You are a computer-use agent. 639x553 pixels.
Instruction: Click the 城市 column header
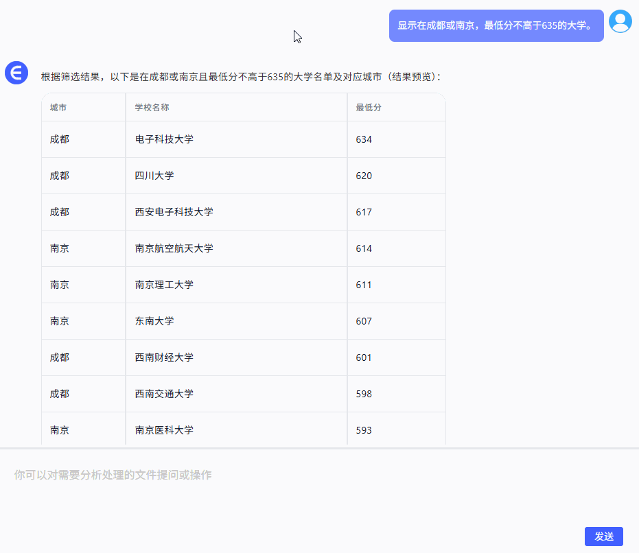click(84, 108)
